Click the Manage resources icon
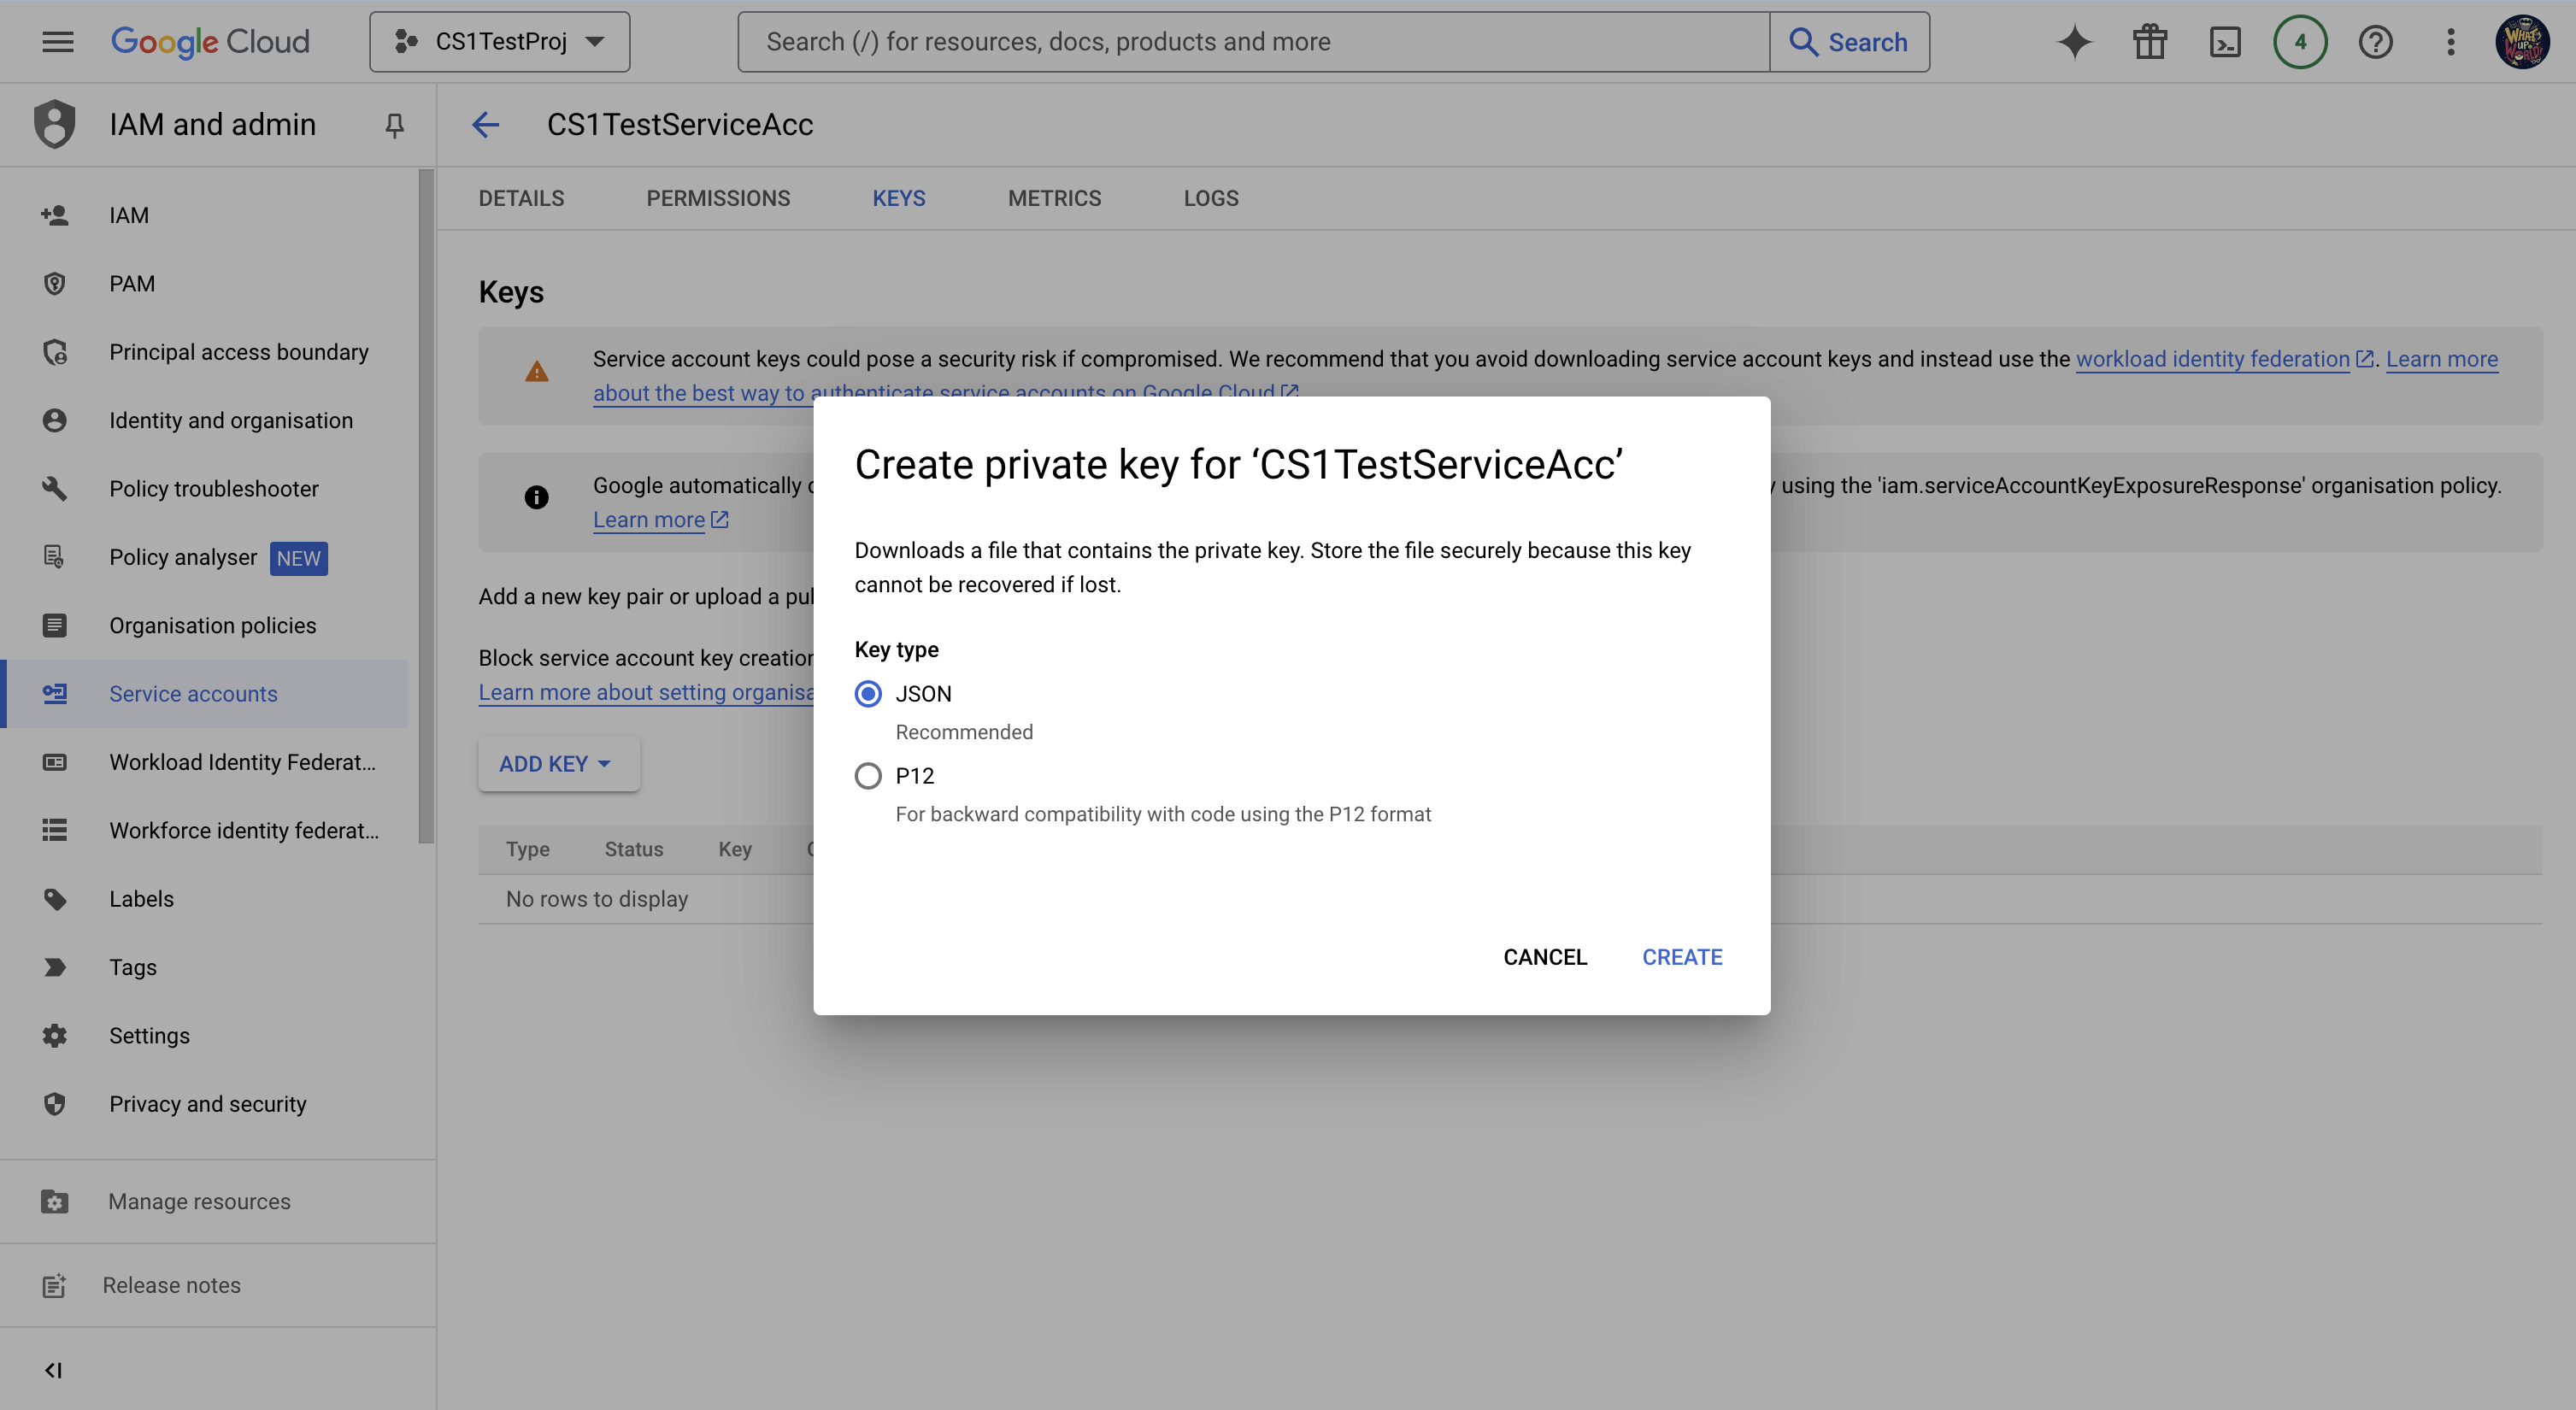Screen dimensions: 2576x1410 [55, 1202]
